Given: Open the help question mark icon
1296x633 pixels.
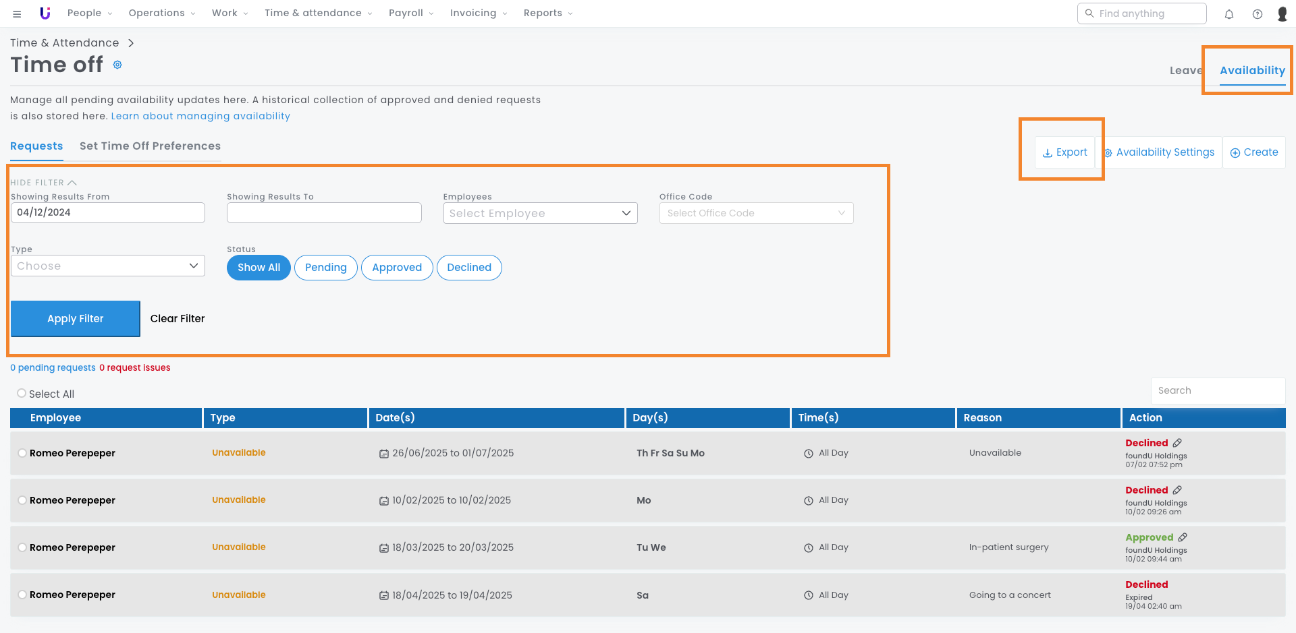Looking at the screenshot, I should point(1257,14).
